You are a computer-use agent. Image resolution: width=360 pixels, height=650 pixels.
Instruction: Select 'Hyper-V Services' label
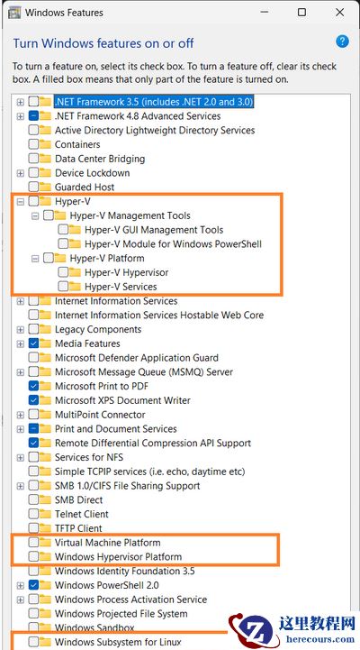click(x=121, y=287)
